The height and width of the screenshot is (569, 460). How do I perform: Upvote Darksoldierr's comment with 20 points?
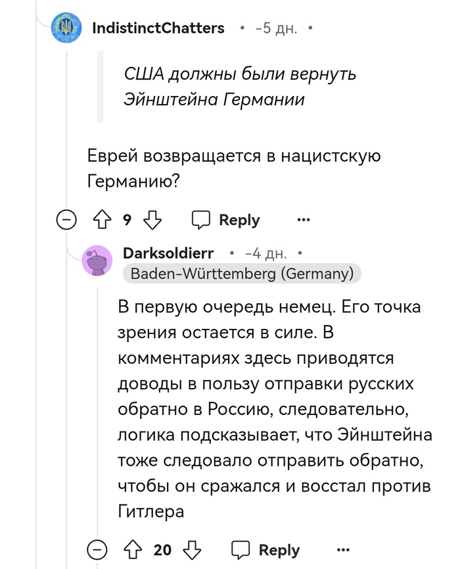[x=131, y=549]
